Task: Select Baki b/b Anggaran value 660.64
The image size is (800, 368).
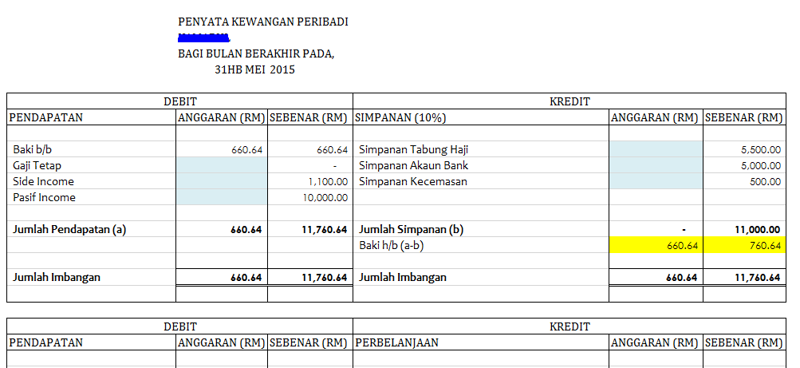Action: [247, 150]
